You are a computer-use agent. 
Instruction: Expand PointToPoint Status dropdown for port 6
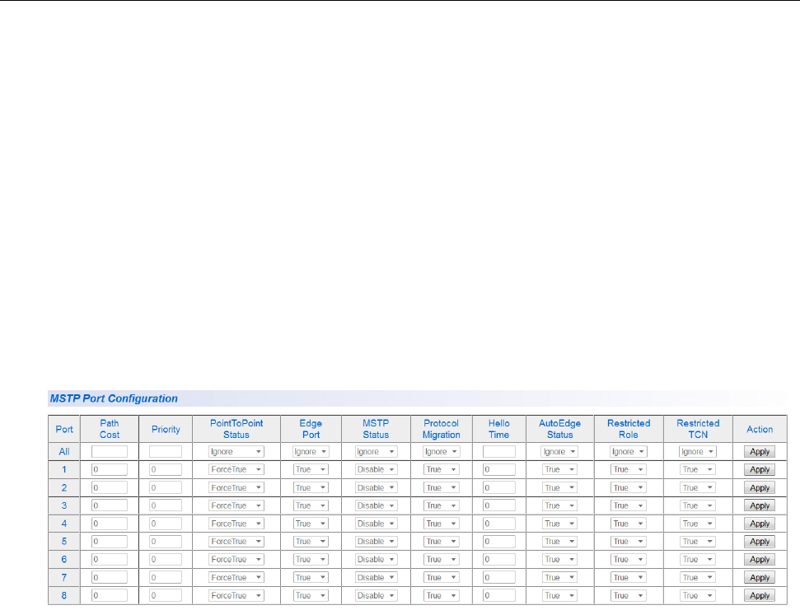click(236, 559)
